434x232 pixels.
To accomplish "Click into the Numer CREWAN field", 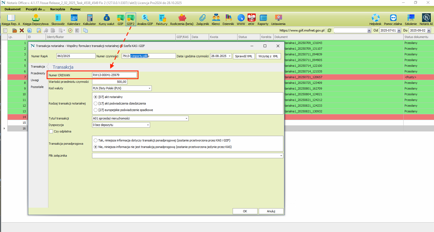I will pos(114,75).
